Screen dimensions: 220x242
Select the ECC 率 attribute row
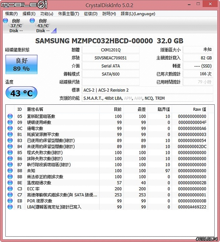tap(107, 189)
